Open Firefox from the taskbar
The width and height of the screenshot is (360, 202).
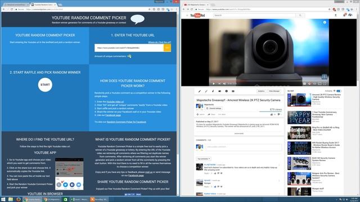19,200
